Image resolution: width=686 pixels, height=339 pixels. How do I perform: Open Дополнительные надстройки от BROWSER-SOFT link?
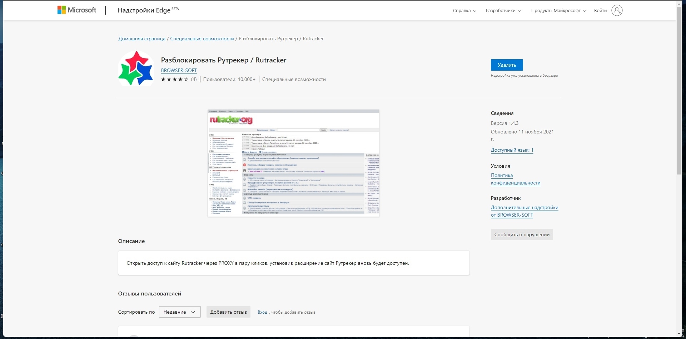pyautogui.click(x=525, y=211)
